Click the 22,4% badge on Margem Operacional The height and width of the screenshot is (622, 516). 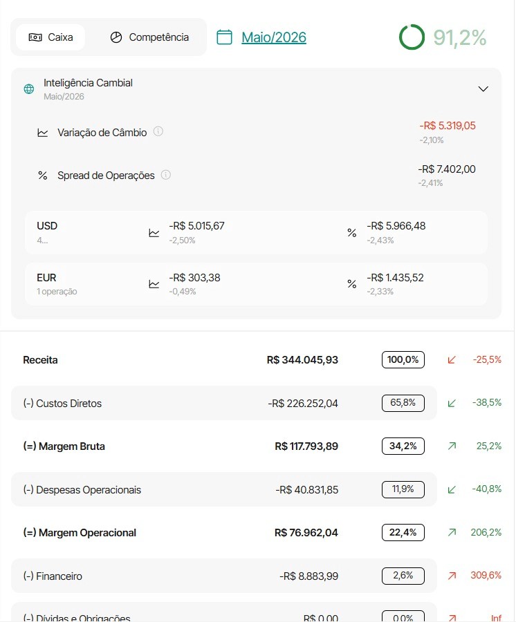click(403, 532)
